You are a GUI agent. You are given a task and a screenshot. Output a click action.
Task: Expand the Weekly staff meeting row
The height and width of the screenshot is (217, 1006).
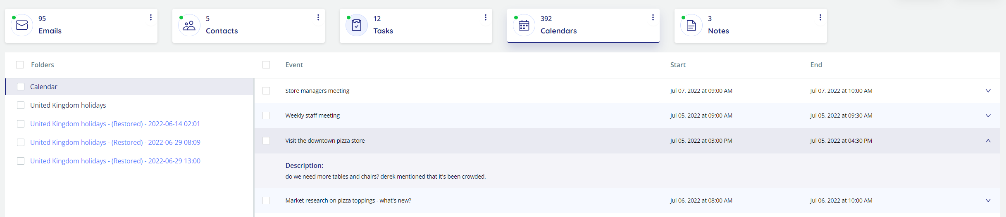tap(988, 116)
